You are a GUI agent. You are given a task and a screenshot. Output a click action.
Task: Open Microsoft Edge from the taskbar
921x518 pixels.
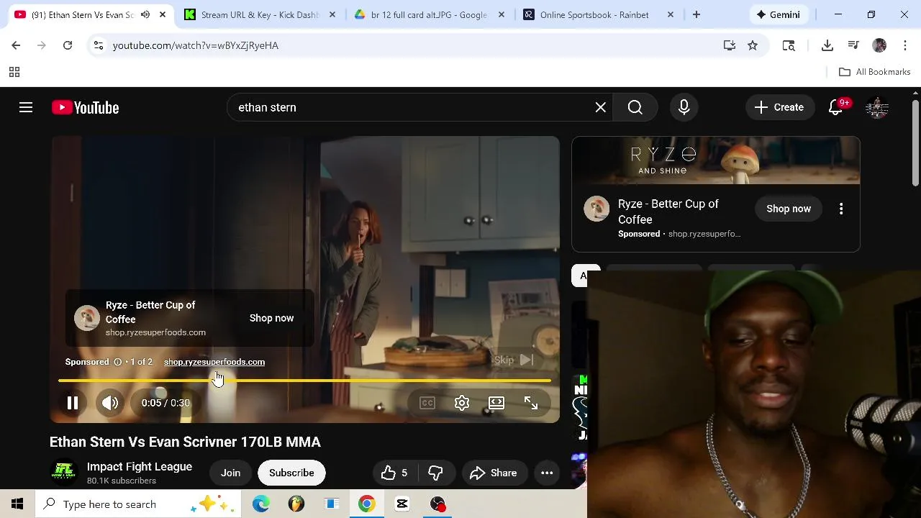260,504
